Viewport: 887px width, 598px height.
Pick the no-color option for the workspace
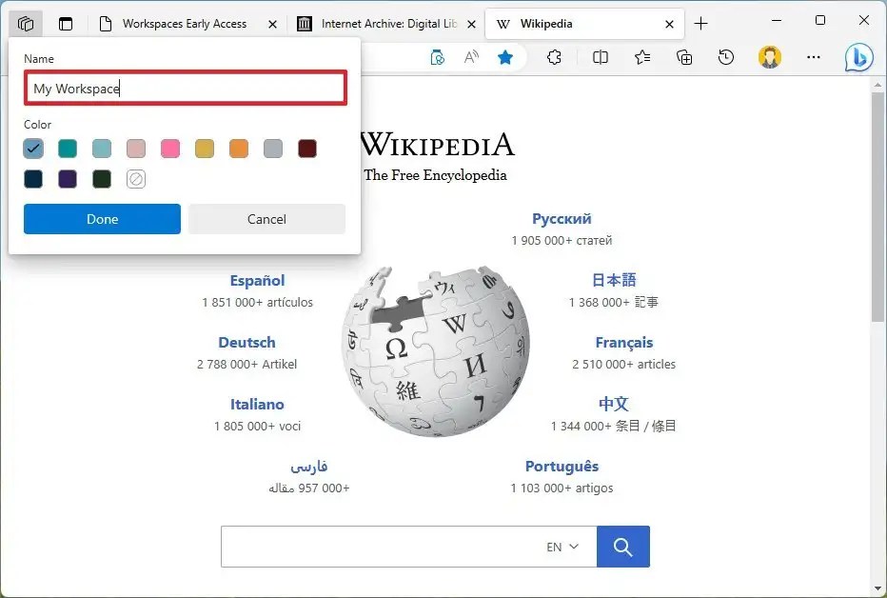135,179
